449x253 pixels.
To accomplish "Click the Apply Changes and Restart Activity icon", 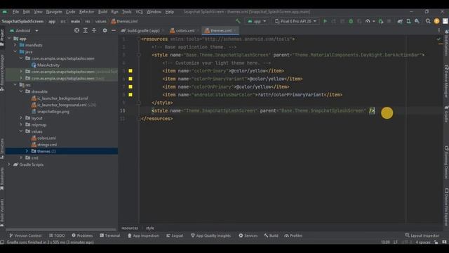I will (x=334, y=21).
